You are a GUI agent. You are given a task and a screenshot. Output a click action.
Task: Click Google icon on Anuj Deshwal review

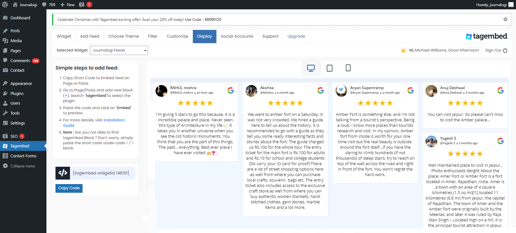coord(501,90)
